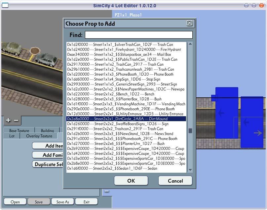The image size is (267, 210).
Task: Select the silverTrashCan_1D2F prop row
Action: [126, 45]
